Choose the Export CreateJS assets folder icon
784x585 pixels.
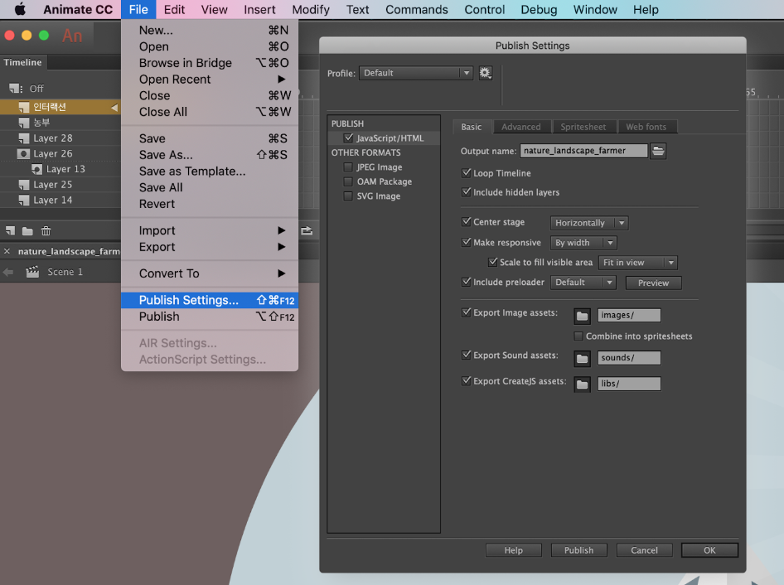tap(582, 384)
